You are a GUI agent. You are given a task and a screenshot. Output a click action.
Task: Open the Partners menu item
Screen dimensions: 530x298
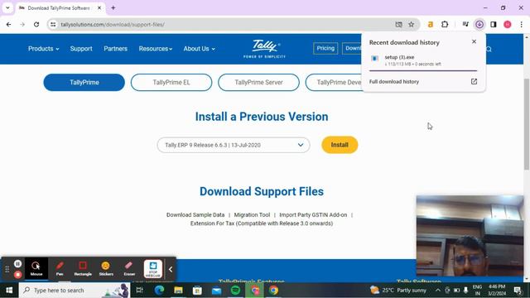pyautogui.click(x=116, y=49)
